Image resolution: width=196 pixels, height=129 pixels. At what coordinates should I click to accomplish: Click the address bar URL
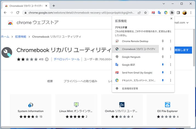click(x=81, y=13)
